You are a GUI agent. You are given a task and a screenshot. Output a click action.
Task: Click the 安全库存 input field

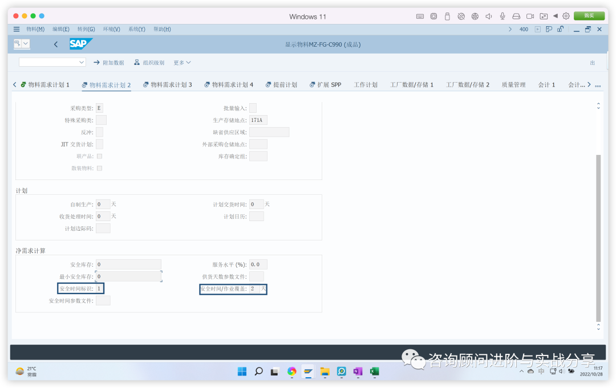[128, 264]
